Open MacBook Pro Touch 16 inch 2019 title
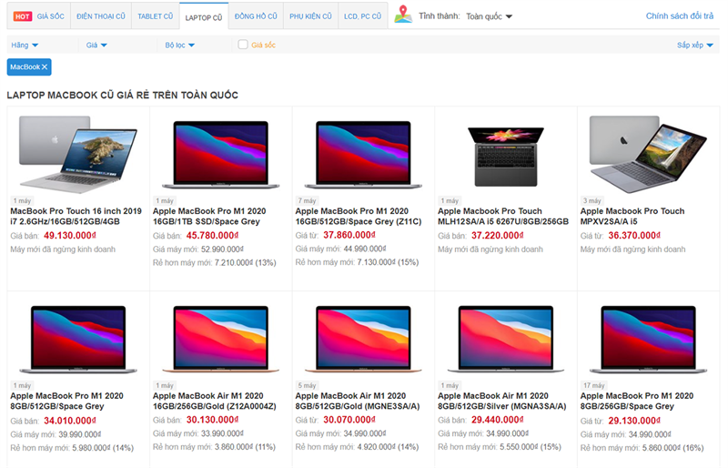Screen dimensions: 728x468 coord(76,216)
